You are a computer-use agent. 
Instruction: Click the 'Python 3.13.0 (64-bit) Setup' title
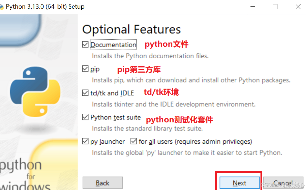click(x=45, y=7)
